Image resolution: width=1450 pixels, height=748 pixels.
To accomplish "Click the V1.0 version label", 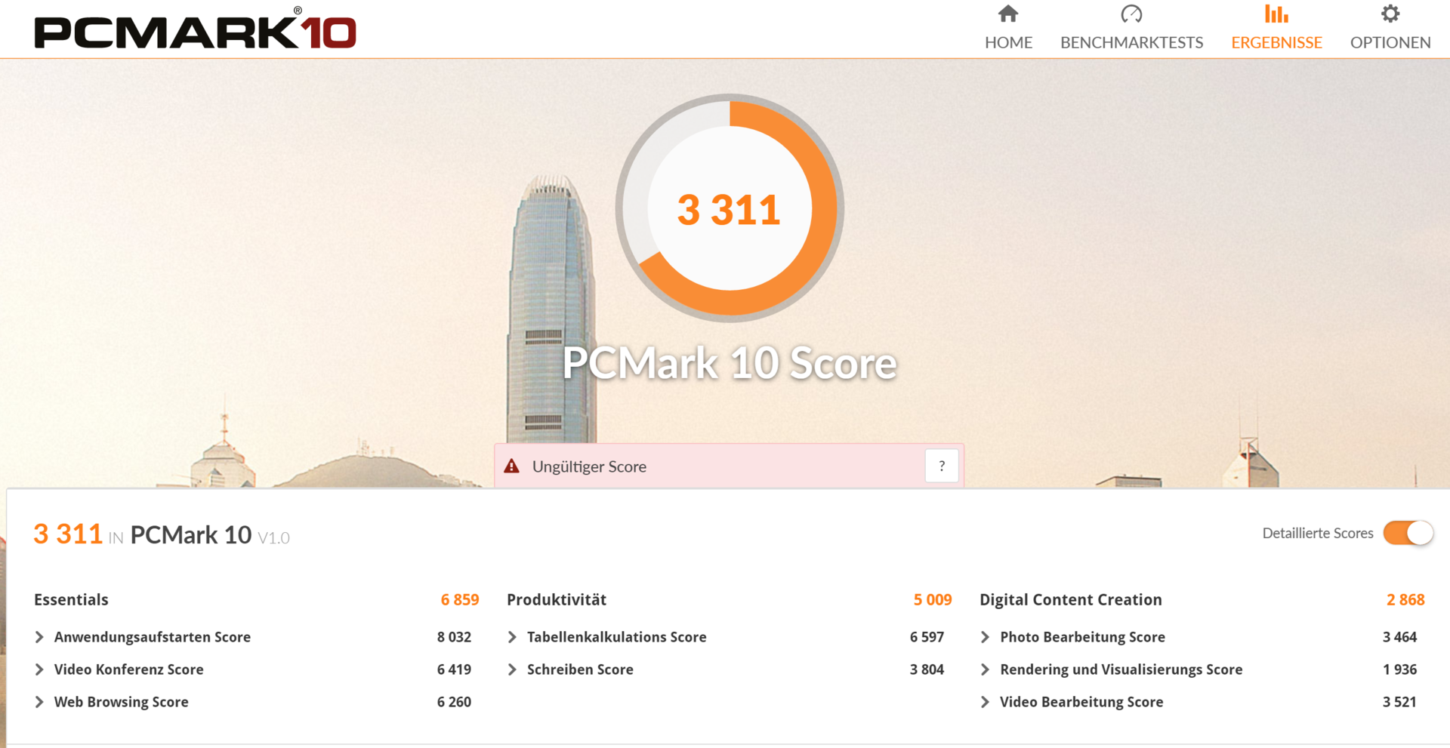I will pos(273,538).
